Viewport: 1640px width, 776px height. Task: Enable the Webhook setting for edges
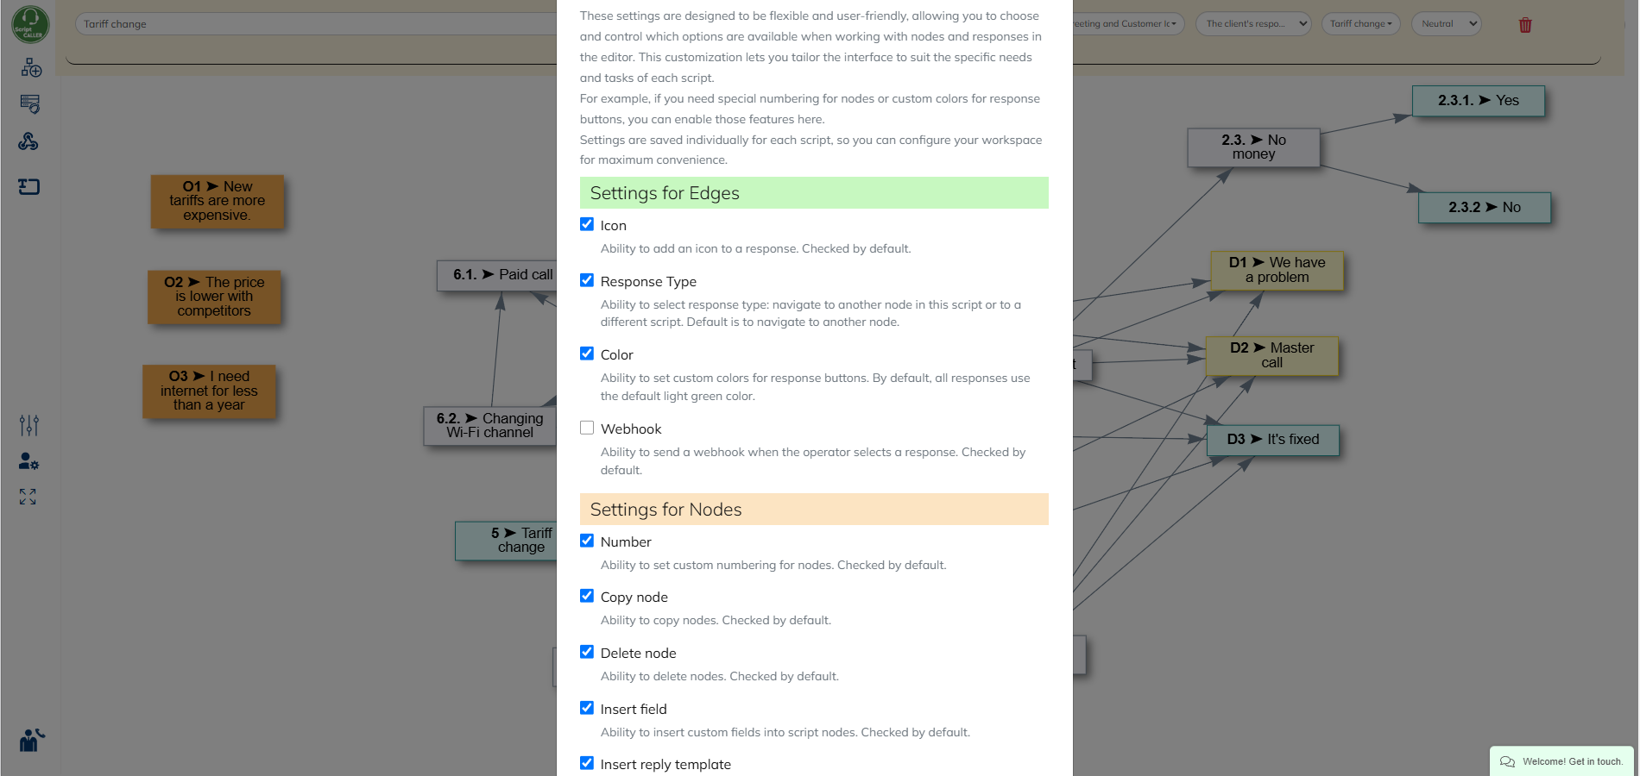pyautogui.click(x=588, y=427)
